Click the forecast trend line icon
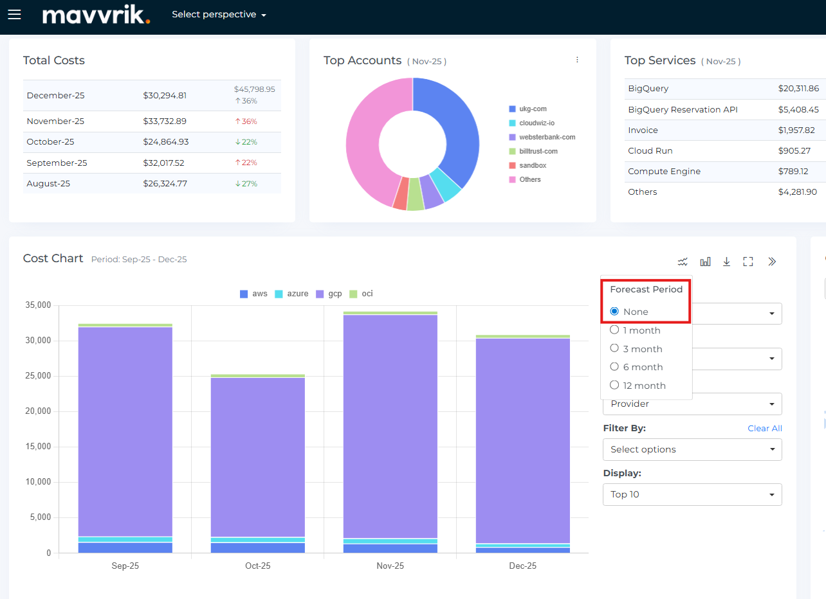 coord(683,262)
